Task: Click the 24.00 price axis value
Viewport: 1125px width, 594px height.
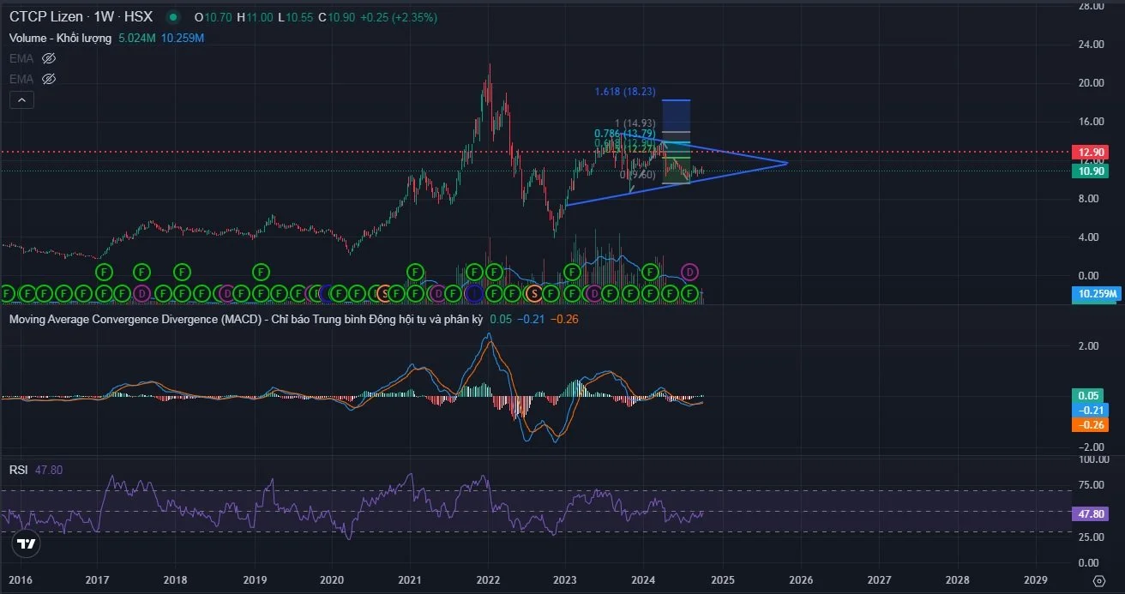Action: (1091, 45)
